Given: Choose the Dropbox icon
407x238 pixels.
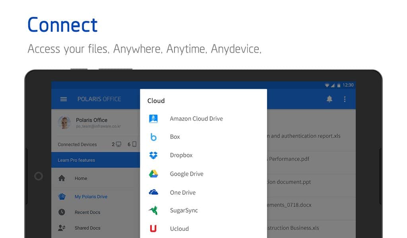Looking at the screenshot, I should point(153,155).
